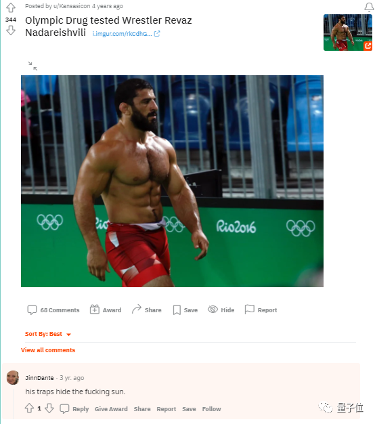The width and height of the screenshot is (375, 424).
Task: Open the Sort By: Best dropdown
Action: (x=48, y=334)
